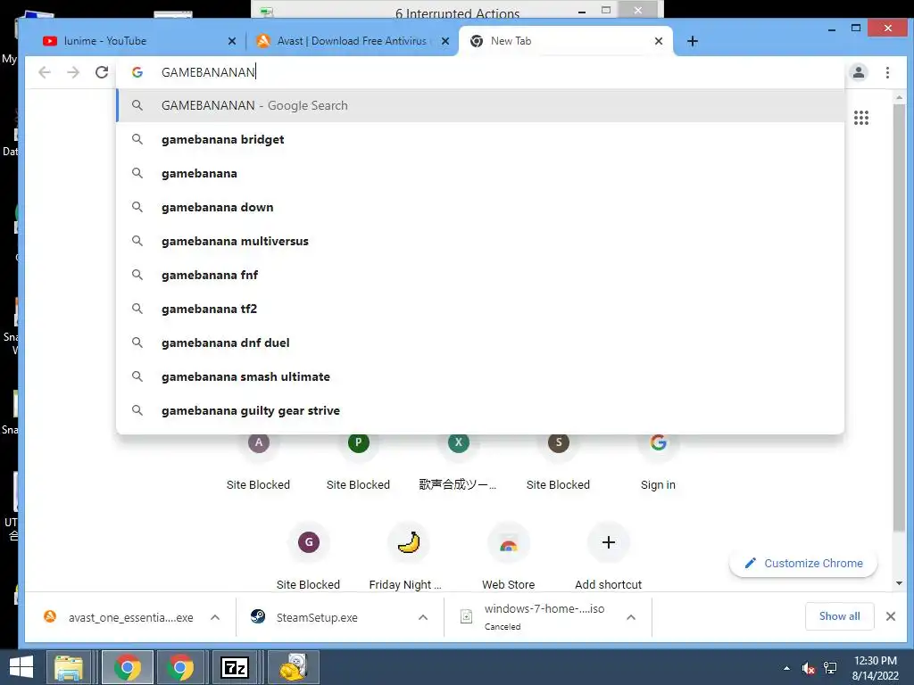Select the New Tab tab
Screen dimensions: 914x685
565,41
